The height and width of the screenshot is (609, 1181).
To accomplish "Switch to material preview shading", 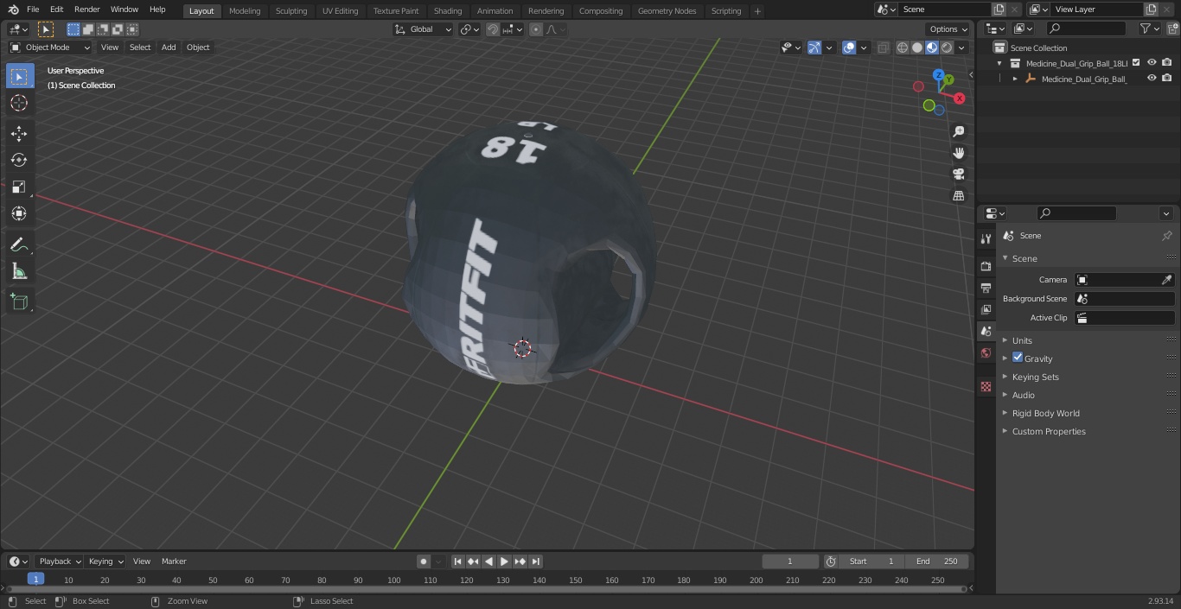I will 932,48.
